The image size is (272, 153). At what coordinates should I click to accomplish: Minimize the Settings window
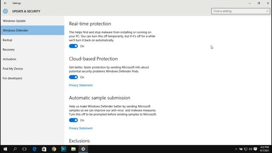pyautogui.click(x=249, y=3)
